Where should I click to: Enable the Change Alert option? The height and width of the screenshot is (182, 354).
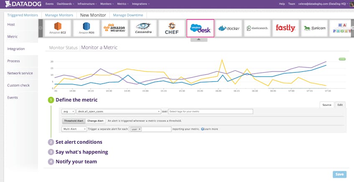pyautogui.click(x=95, y=121)
